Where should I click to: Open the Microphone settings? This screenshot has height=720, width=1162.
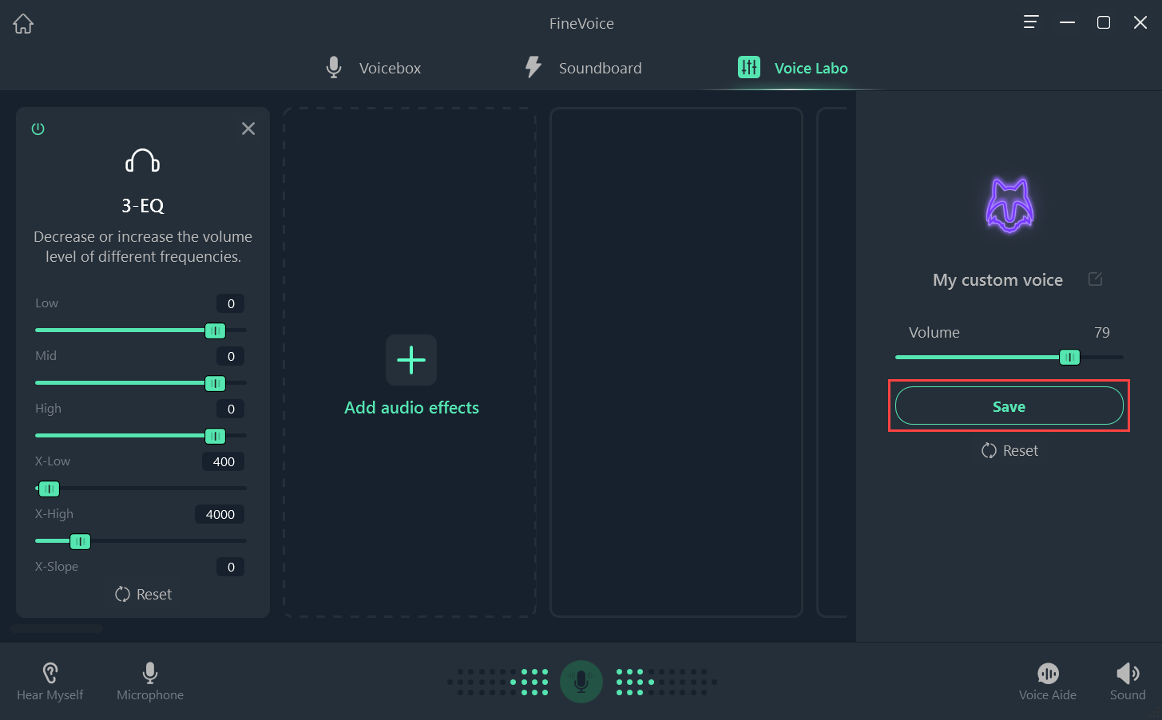[150, 682]
